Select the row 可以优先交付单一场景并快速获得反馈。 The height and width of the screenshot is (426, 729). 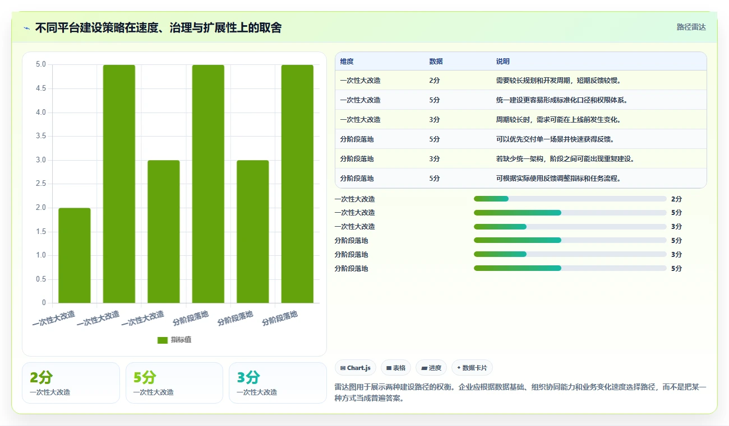point(521,139)
